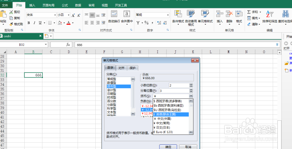Open 单元格样式 cell styles
This screenshot has height=149, width=292.
click(x=205, y=18)
